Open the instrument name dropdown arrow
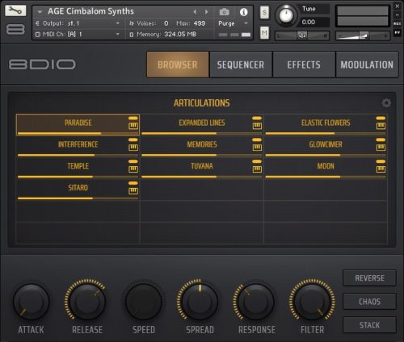The width and height of the screenshot is (404, 342). click(40, 12)
